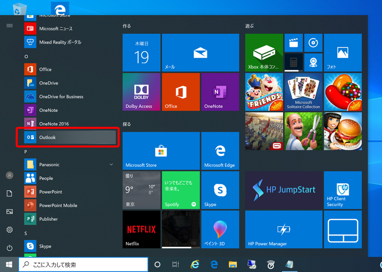
Task: Open the Gardenscapes gardener tile
Action: [303, 131]
